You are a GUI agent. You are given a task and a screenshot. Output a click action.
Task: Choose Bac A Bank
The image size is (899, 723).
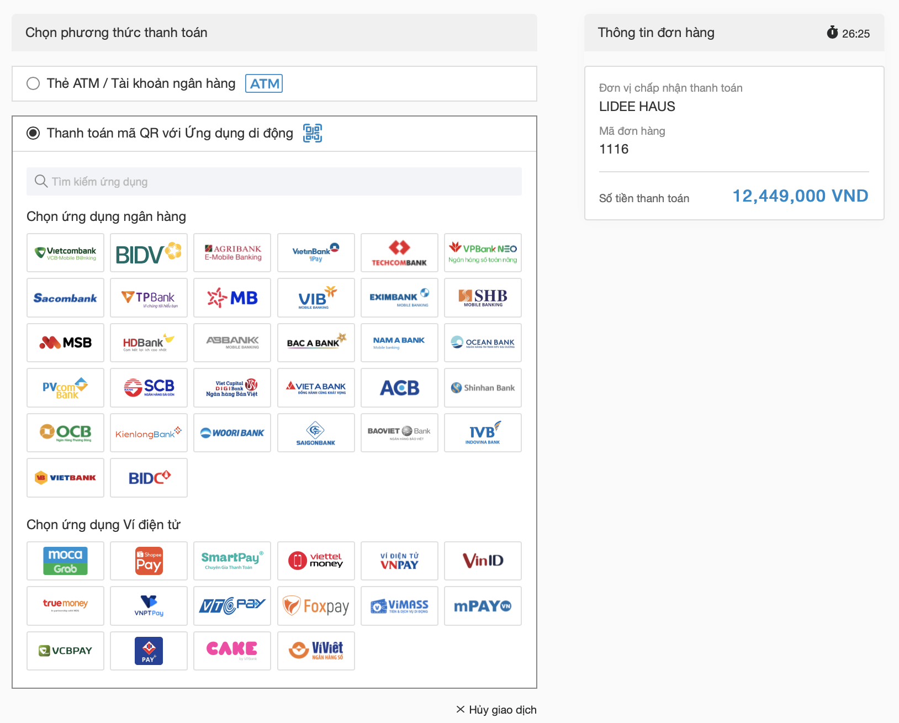coord(316,342)
